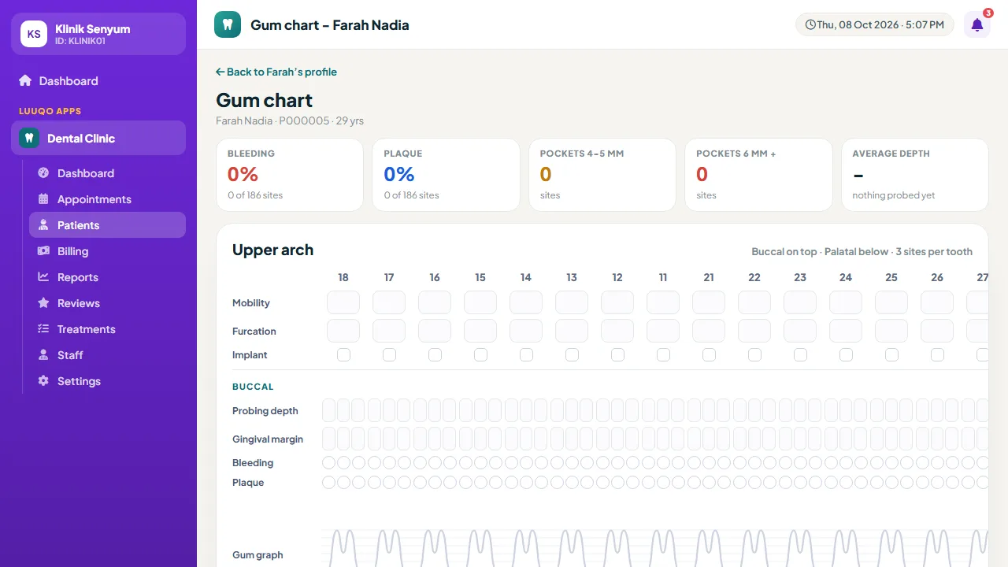Open Treatments in the sidebar
Image resolution: width=1008 pixels, height=567 pixels.
coord(107,329)
